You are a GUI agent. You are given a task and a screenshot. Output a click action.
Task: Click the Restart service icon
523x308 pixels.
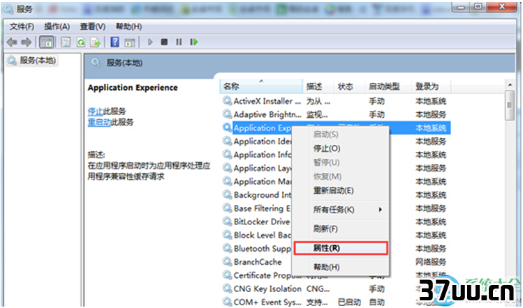(194, 42)
